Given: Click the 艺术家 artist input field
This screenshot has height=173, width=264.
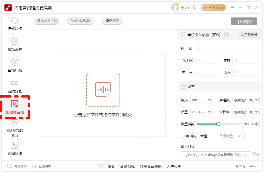Looking at the screenshot, I should coord(206,60).
